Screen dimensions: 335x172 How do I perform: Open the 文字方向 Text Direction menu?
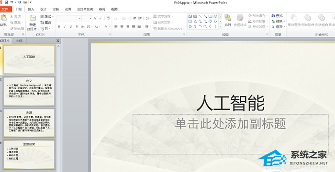pos(163,16)
